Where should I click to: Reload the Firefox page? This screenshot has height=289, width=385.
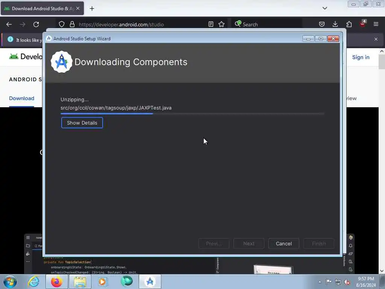tap(36, 24)
